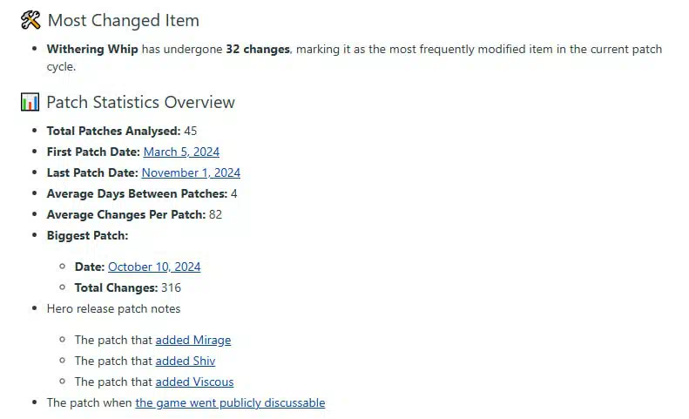Open 'the game went publicly discussable' link
The image size is (689, 419).
pyautogui.click(x=230, y=402)
